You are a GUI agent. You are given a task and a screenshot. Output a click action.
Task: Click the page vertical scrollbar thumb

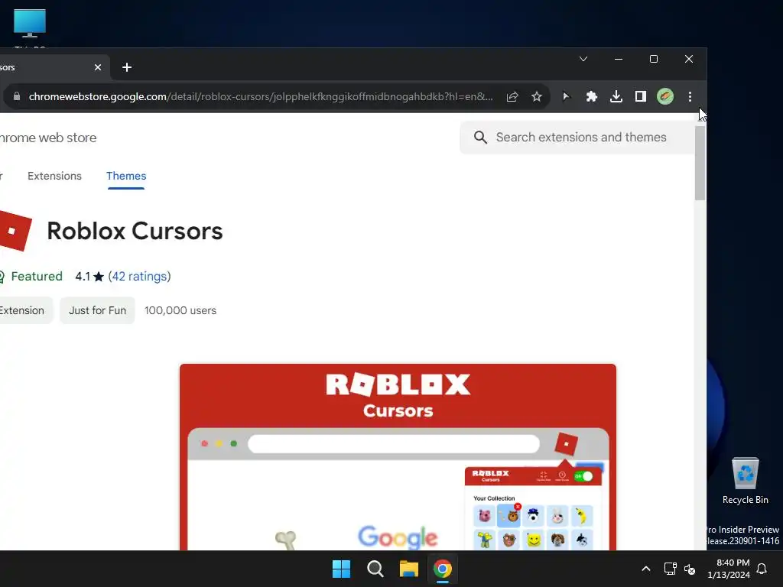pyautogui.click(x=700, y=164)
